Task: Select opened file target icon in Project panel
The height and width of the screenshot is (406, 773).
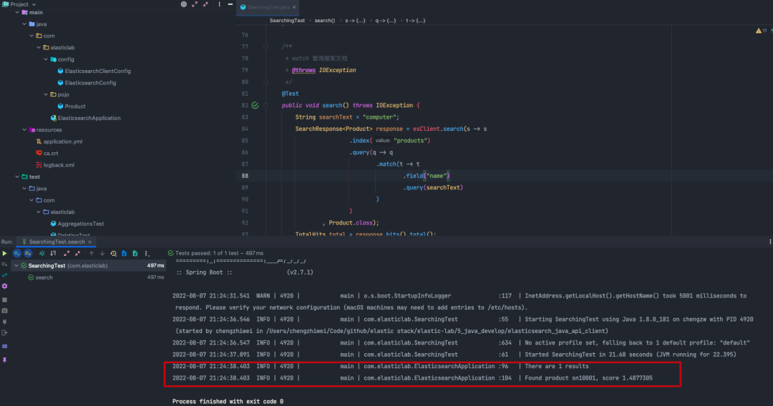Action: click(x=184, y=4)
